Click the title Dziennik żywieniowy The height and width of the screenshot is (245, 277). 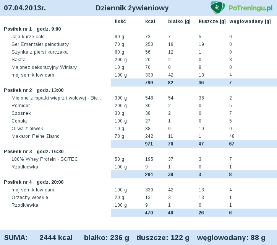[132, 8]
